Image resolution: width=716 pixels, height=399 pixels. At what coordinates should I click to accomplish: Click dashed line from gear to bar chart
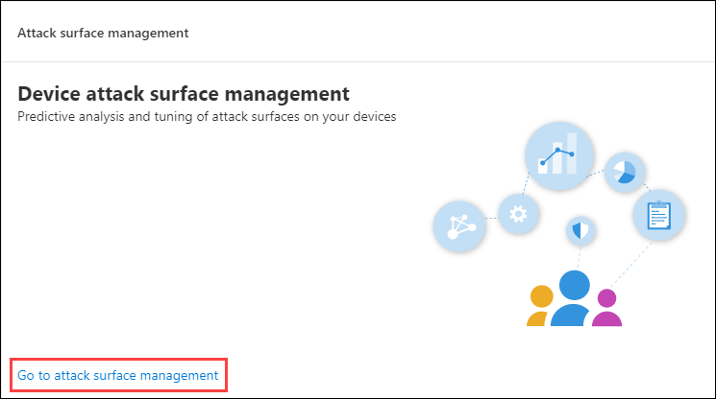(526, 183)
